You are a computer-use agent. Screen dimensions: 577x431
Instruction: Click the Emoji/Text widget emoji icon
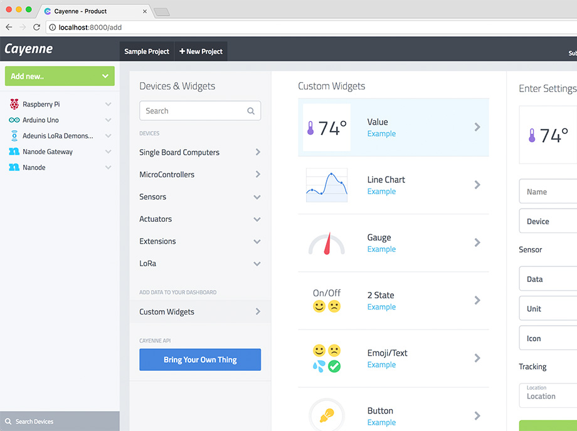(326, 358)
